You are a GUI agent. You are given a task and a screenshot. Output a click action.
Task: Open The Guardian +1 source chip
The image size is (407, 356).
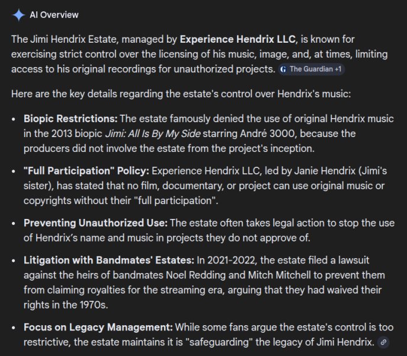pyautogui.click(x=311, y=69)
